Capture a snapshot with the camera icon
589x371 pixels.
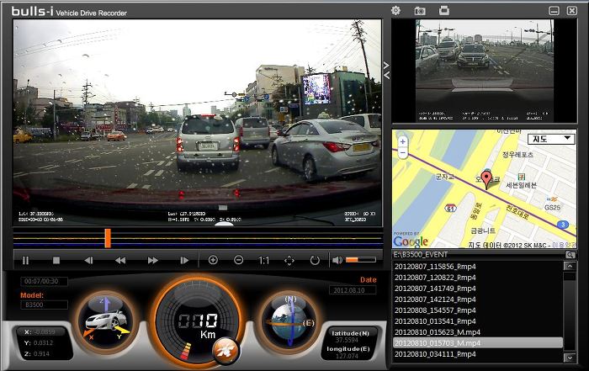point(420,11)
